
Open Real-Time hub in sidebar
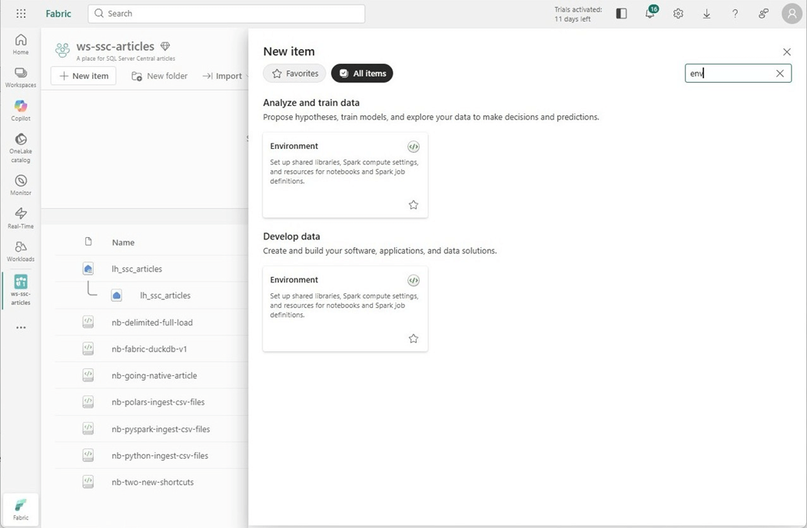click(21, 218)
